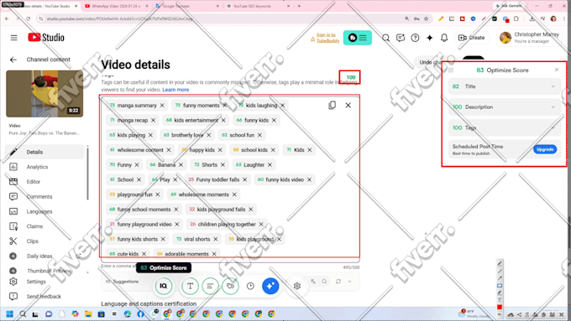
Task: Open Details in the sidebar
Action: click(45, 152)
